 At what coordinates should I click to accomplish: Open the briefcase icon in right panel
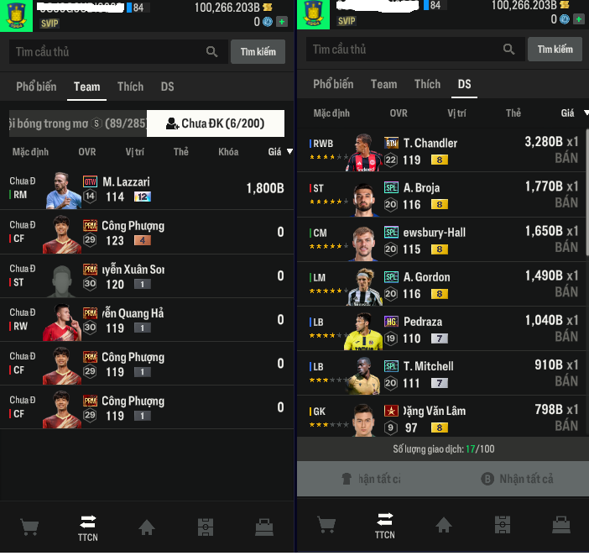560,524
